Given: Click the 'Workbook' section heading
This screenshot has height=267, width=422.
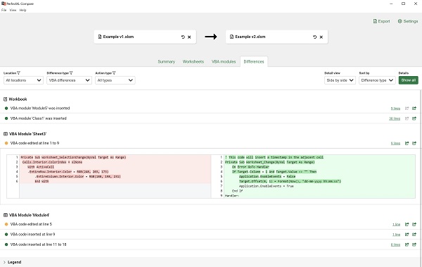Looking at the screenshot, I should tap(18, 99).
